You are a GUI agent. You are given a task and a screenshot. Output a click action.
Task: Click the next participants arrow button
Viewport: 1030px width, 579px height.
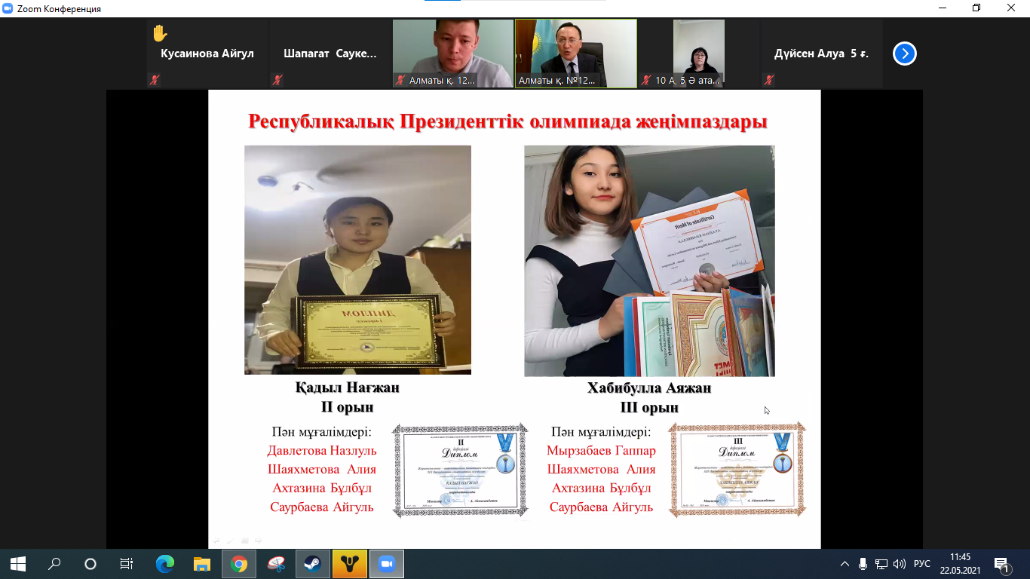tap(904, 54)
